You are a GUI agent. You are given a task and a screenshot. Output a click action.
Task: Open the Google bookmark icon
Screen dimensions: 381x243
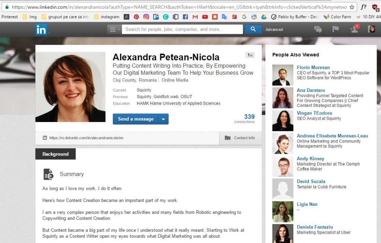[x=244, y=17]
